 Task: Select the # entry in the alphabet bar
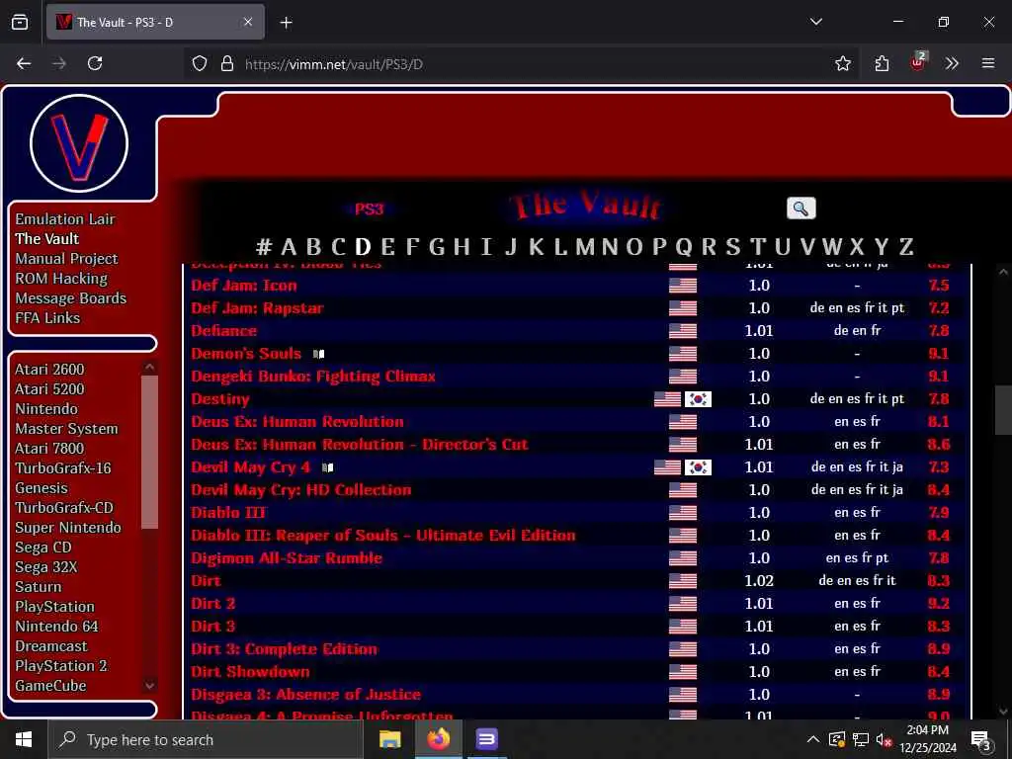(263, 246)
